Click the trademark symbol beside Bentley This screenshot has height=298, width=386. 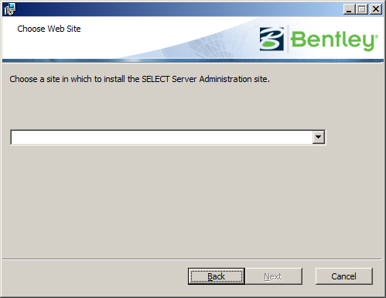point(377,37)
